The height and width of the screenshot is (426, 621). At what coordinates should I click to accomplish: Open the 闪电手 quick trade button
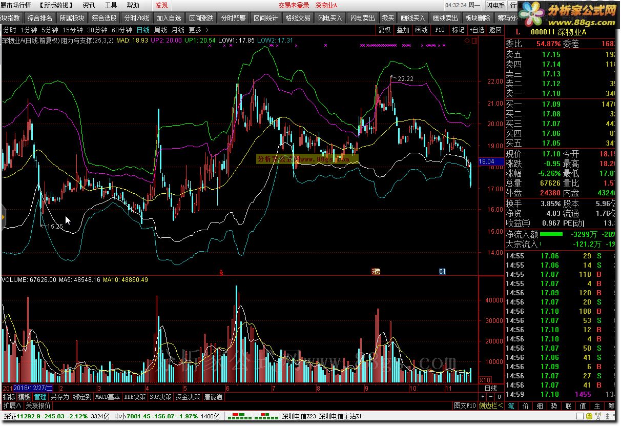pyautogui.click(x=495, y=6)
